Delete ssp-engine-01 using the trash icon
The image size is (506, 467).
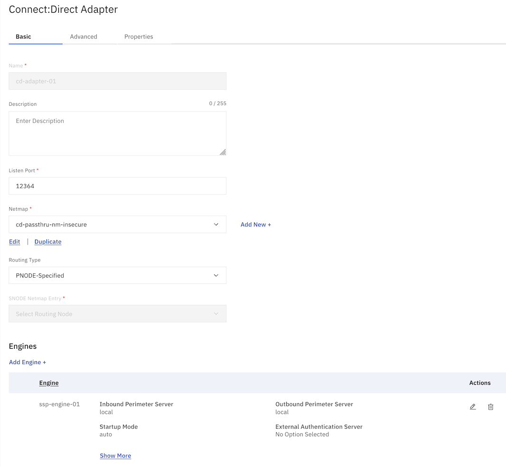point(490,407)
